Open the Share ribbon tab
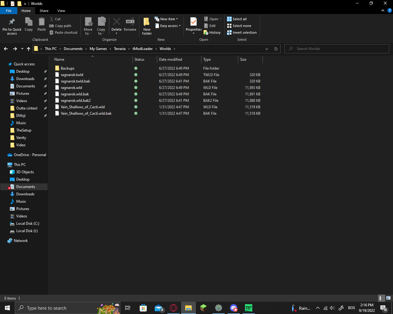 click(44, 11)
